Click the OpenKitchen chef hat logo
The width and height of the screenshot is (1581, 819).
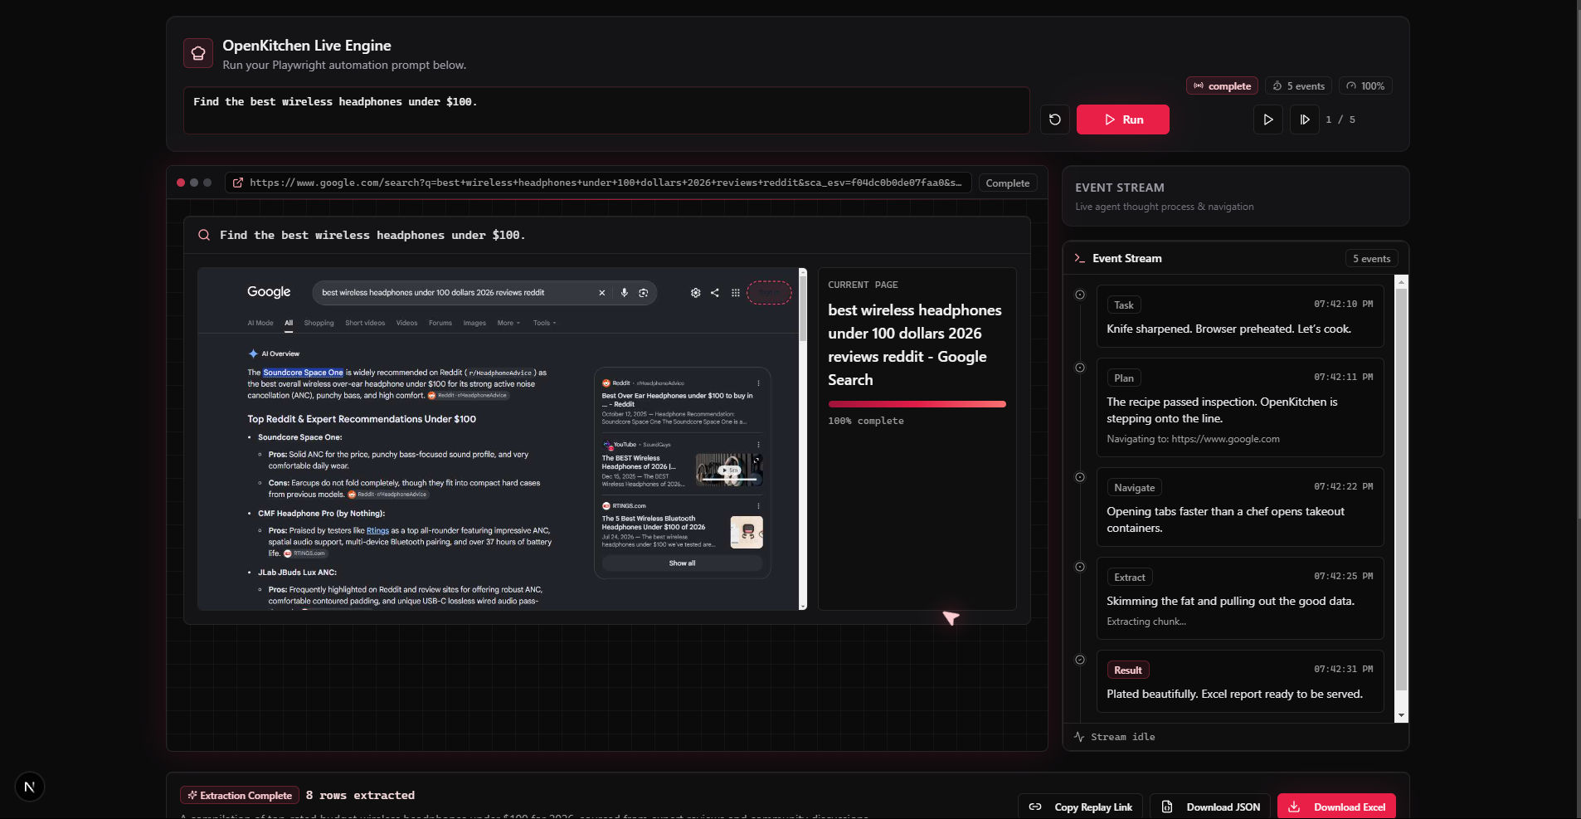pyautogui.click(x=198, y=53)
